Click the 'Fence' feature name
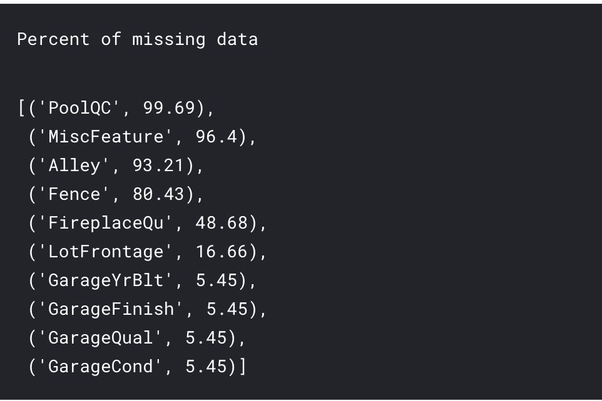This screenshot has height=401, width=602. [74, 194]
